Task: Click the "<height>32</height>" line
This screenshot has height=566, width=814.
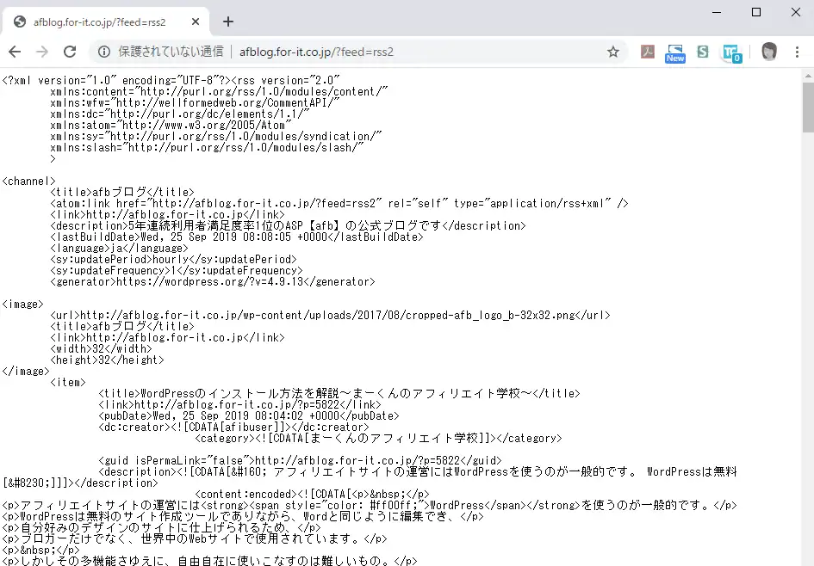Action: [107, 360]
